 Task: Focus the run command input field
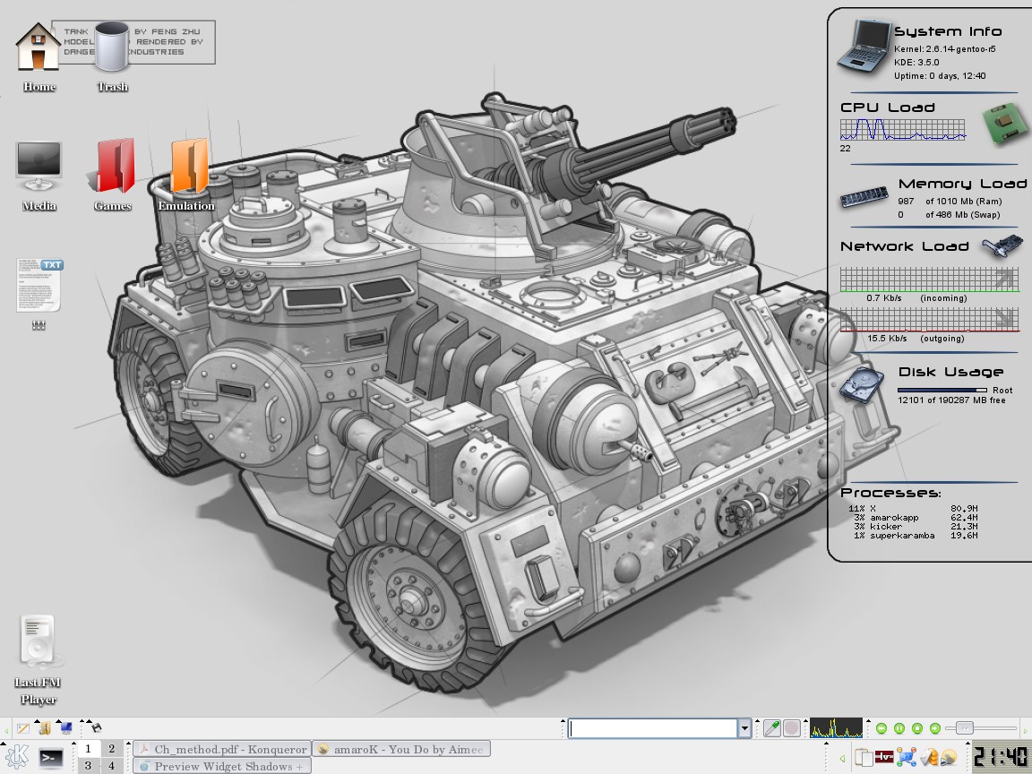[653, 728]
